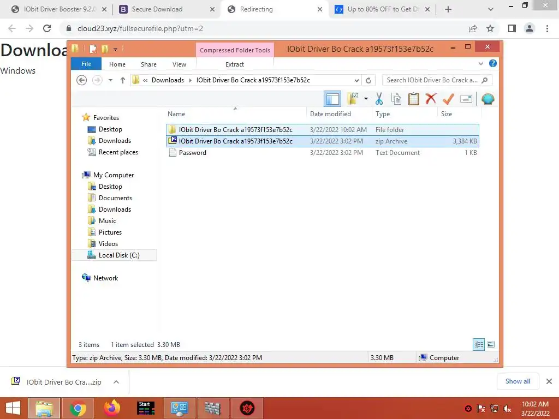Click the Explorer search box

click(x=437, y=80)
